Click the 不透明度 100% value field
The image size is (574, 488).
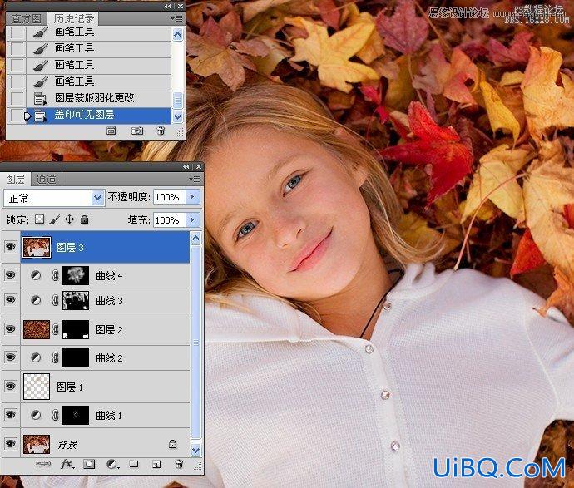point(170,197)
